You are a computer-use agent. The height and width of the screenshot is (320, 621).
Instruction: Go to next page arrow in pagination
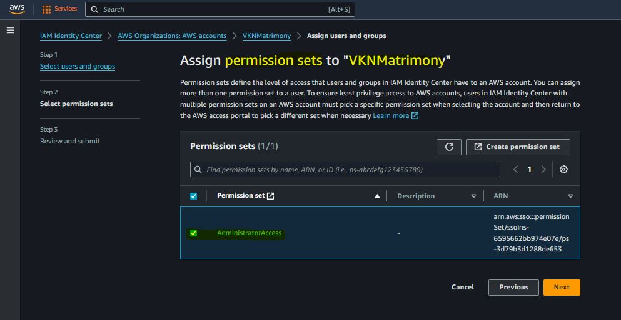pyautogui.click(x=543, y=170)
